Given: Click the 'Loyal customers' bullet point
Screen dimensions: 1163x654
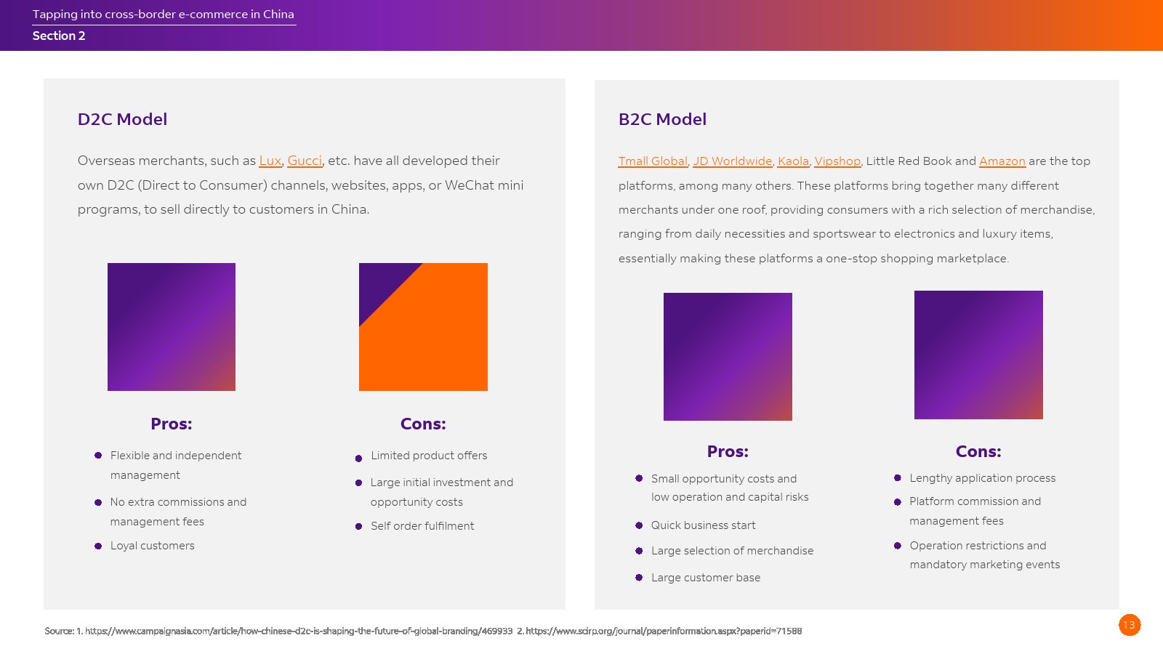Looking at the screenshot, I should click(153, 546).
